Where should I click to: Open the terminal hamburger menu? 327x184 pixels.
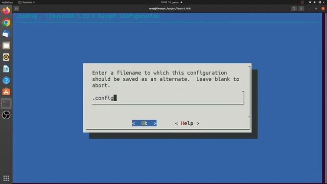[301, 9]
